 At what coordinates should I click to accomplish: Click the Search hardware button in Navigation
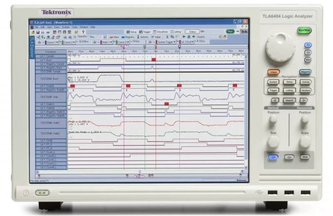[x=289, y=100]
